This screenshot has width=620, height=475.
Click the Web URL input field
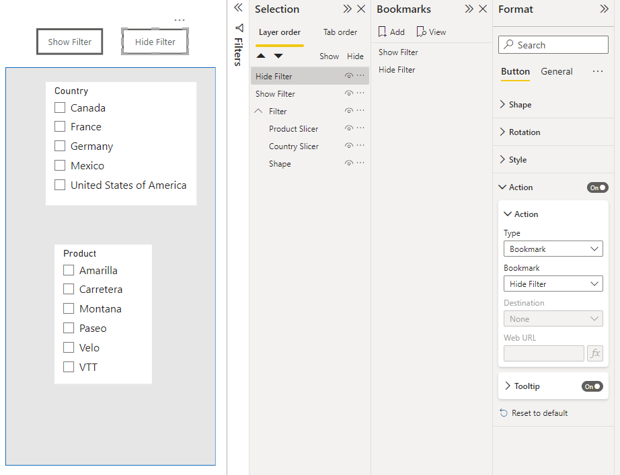544,353
